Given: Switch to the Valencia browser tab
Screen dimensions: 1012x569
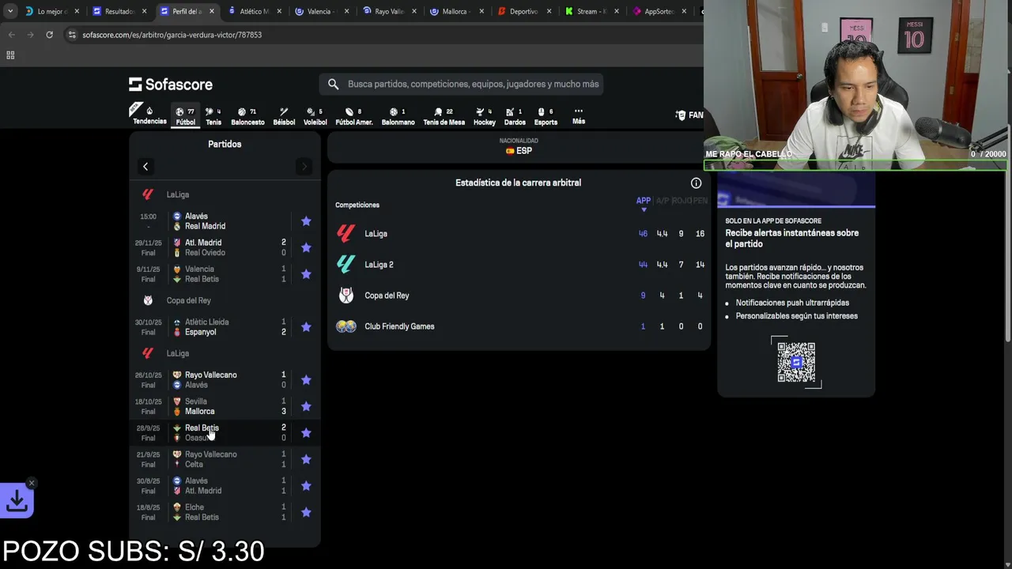Looking at the screenshot, I should pyautogui.click(x=319, y=11).
